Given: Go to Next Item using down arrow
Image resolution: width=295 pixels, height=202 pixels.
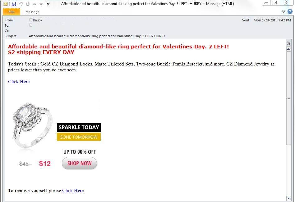Looking at the screenshot, I should pyautogui.click(x=41, y=4).
